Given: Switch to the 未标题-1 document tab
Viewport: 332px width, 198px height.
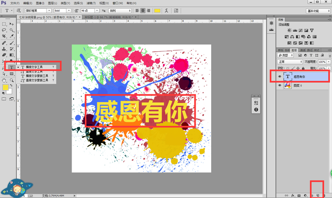Looking at the screenshot, I should click(x=109, y=17).
